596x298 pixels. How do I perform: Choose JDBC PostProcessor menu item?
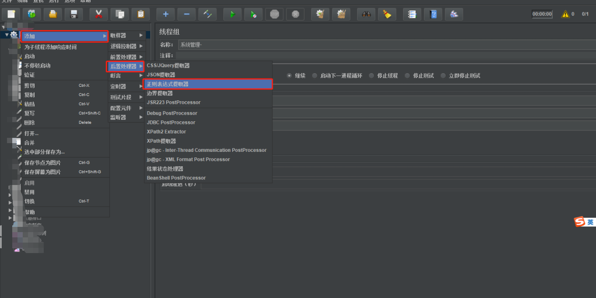point(209,123)
